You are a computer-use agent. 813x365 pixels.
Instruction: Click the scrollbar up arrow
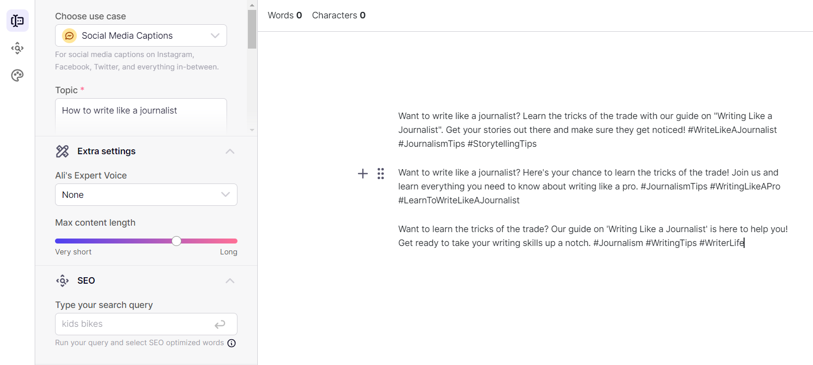tap(252, 5)
